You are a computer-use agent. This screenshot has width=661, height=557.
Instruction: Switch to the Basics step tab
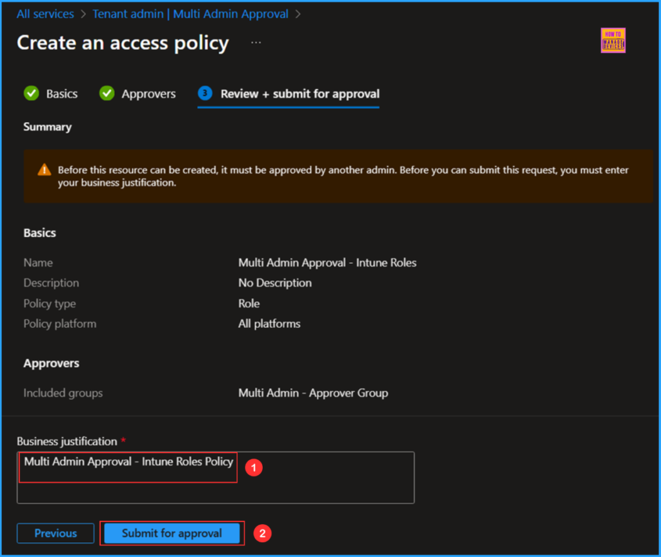[61, 94]
